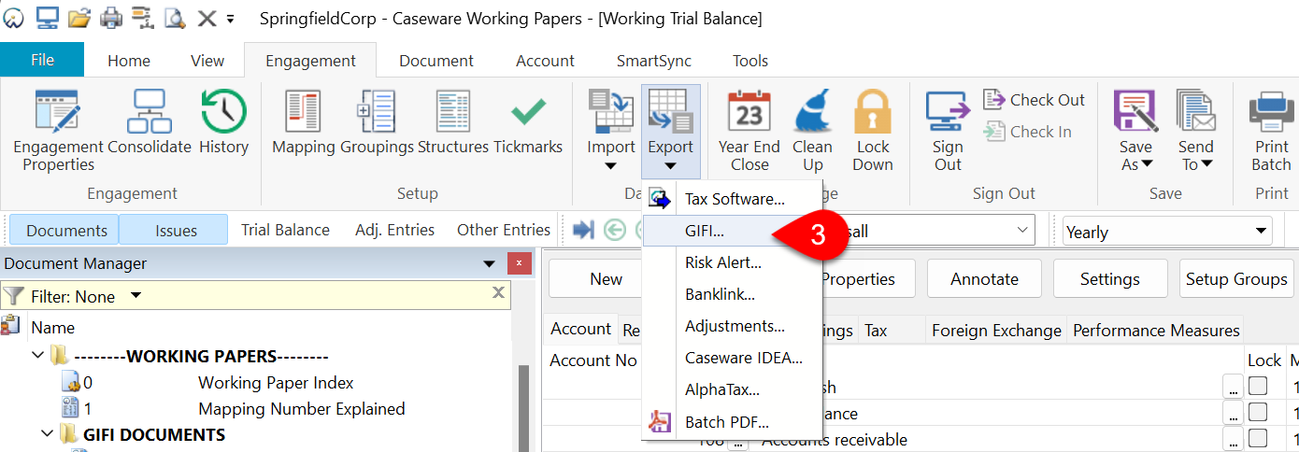Click the printer quick access icon
This screenshot has width=1299, height=452.
pos(111,18)
